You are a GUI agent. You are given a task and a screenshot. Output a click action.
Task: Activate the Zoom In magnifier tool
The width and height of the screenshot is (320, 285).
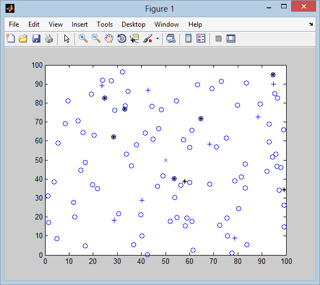[x=83, y=38]
